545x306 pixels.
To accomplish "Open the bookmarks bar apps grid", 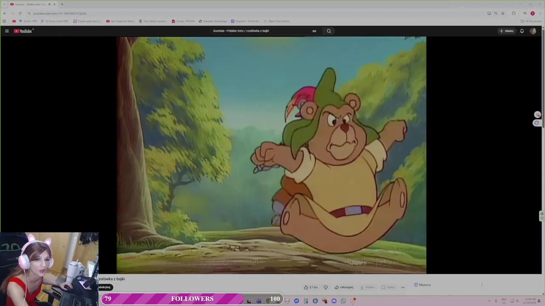I will coord(4,21).
